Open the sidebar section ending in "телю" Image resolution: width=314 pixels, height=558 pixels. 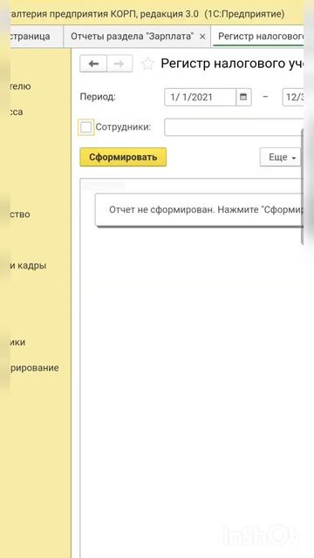pyautogui.click(x=21, y=86)
